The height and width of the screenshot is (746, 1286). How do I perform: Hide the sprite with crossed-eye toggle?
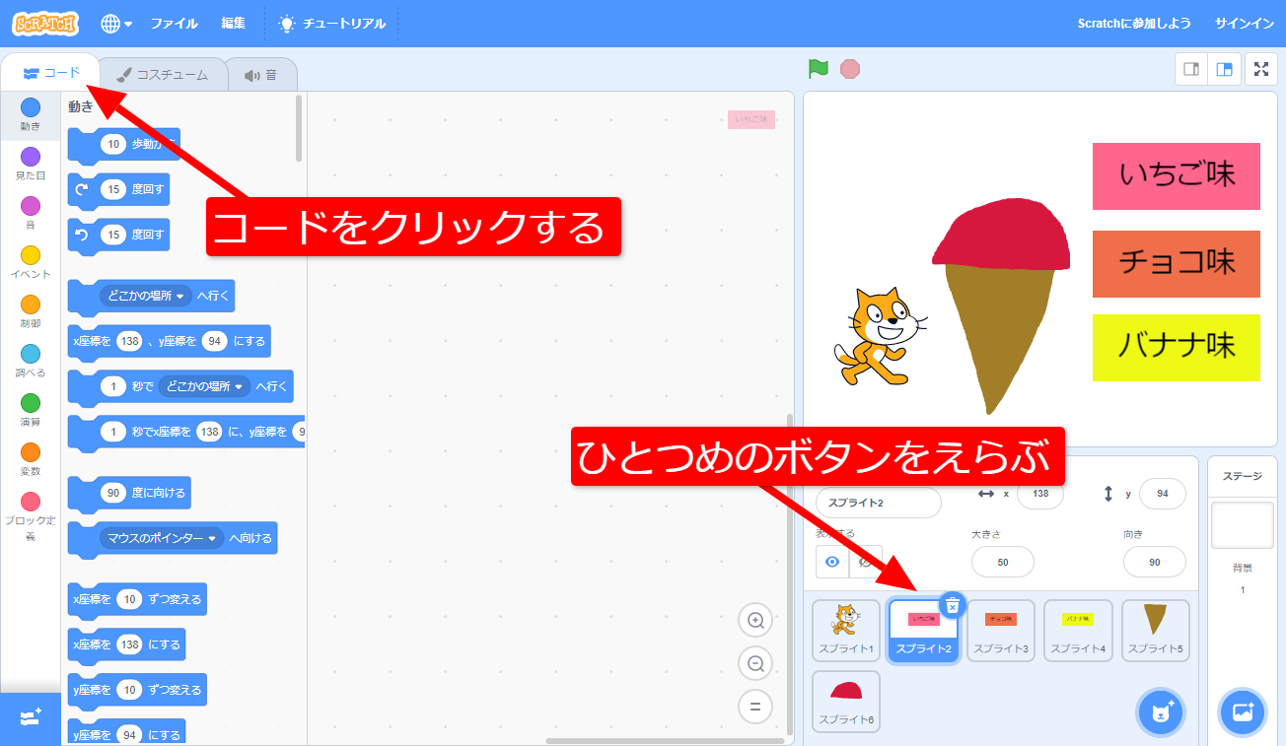[866, 562]
